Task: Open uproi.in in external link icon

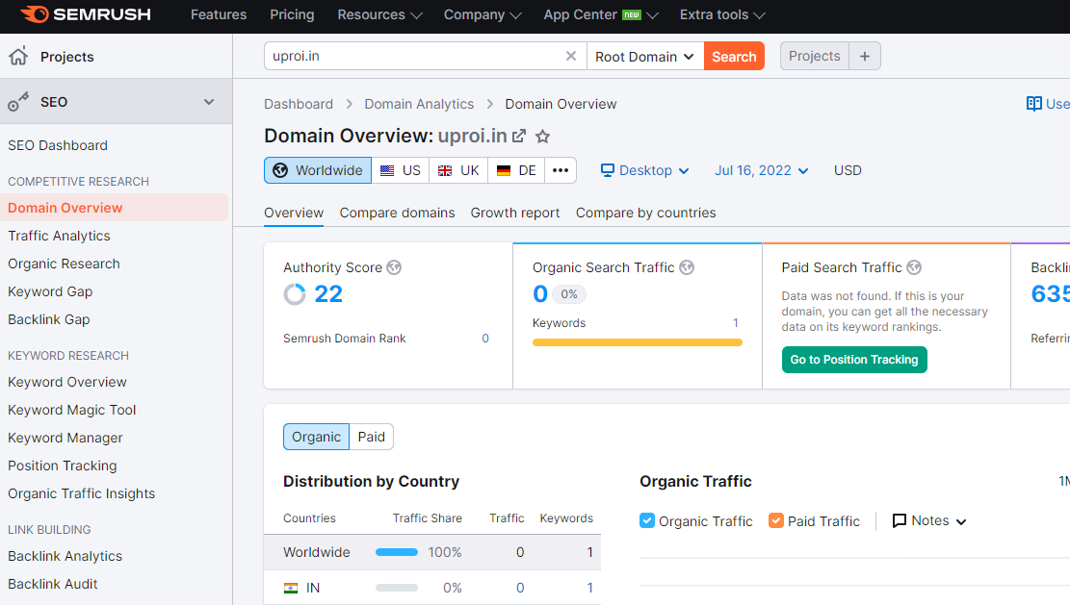Action: tap(519, 137)
